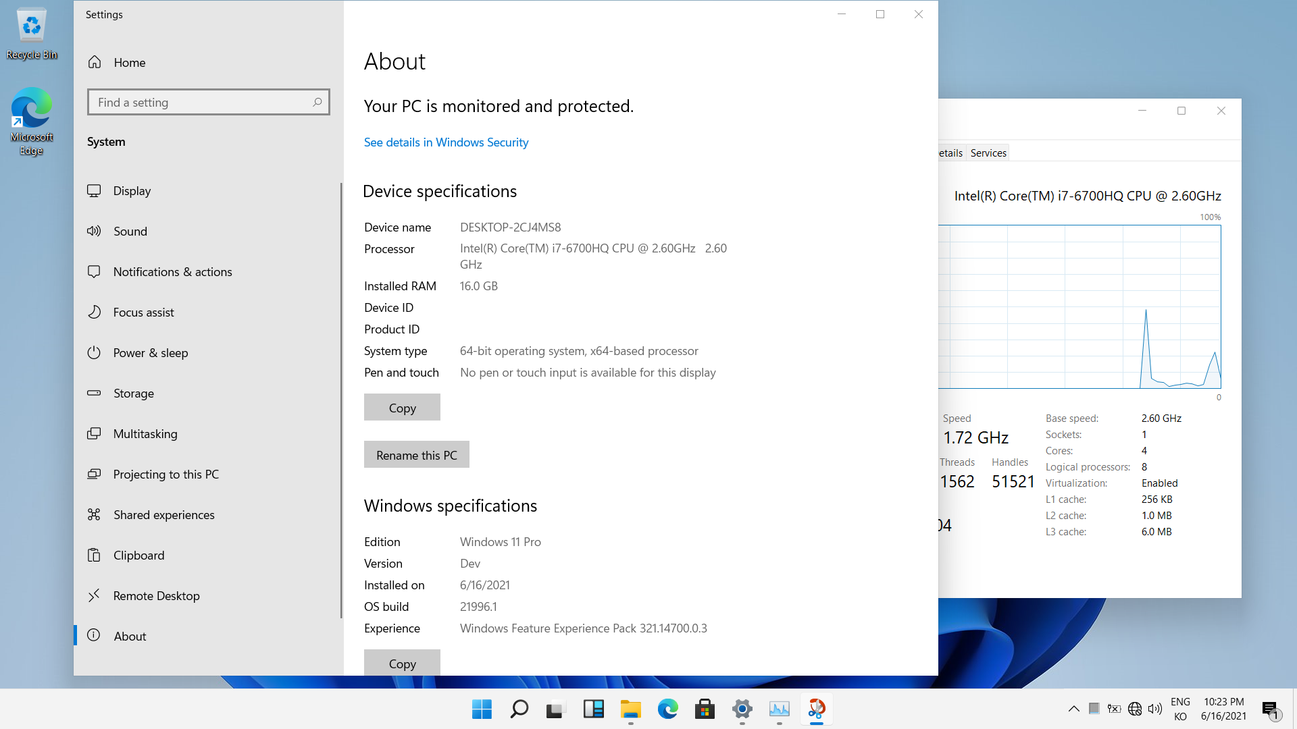This screenshot has height=729, width=1297.
Task: Click the Threads count 1562
Action: coord(957,481)
